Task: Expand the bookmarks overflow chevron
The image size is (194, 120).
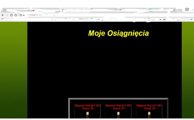Action: pyautogui.click(x=191, y=19)
